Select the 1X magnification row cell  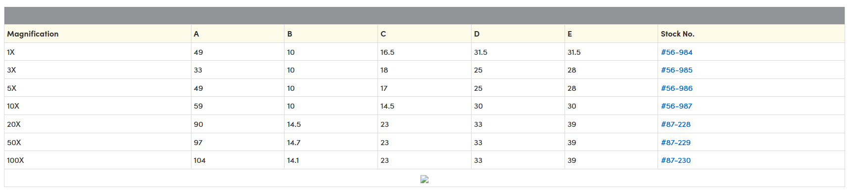pyautogui.click(x=97, y=52)
